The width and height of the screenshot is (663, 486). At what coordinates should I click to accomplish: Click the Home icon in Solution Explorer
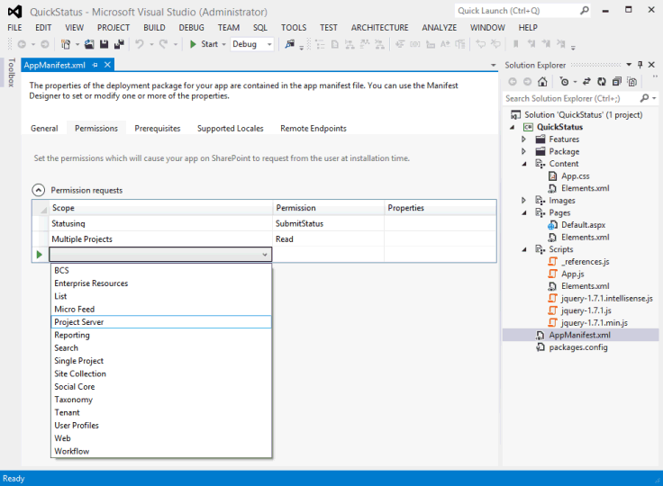(542, 82)
